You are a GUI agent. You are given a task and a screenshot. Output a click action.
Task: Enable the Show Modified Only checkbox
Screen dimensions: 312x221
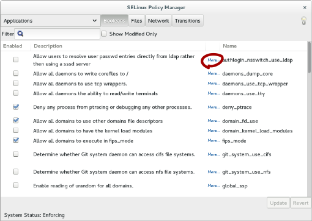[104, 34]
